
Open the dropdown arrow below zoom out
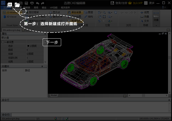click(x=112, y=21)
